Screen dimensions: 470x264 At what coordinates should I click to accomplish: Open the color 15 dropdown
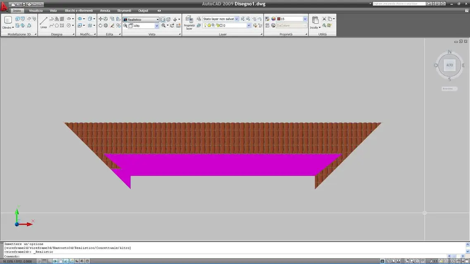(x=305, y=19)
